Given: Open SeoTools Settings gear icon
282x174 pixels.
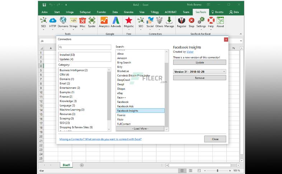Looking at the screenshot, I should 201,20.
